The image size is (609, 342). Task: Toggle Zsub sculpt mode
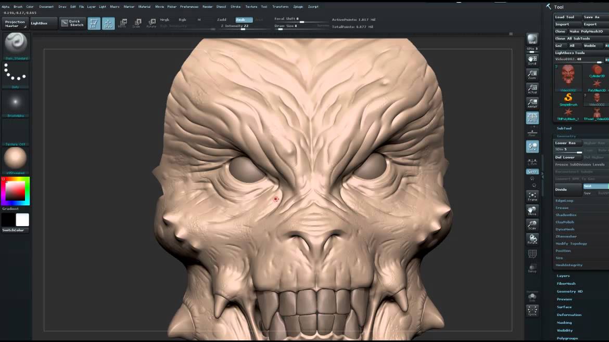coord(244,20)
